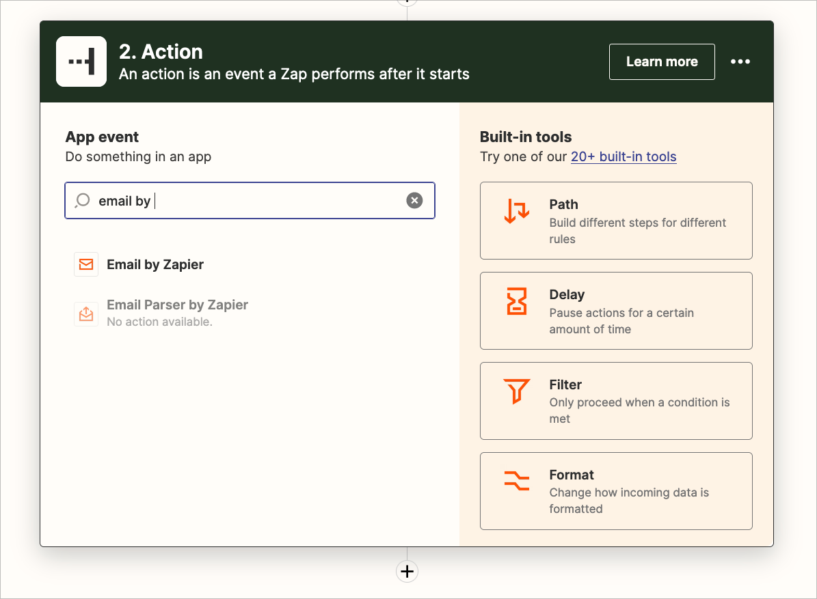
Task: Choose the Delay card to pause actions
Action: coord(616,311)
